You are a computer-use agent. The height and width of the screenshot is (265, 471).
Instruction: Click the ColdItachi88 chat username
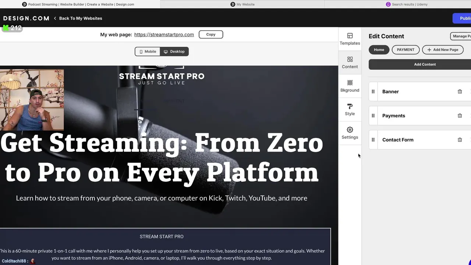click(14, 261)
